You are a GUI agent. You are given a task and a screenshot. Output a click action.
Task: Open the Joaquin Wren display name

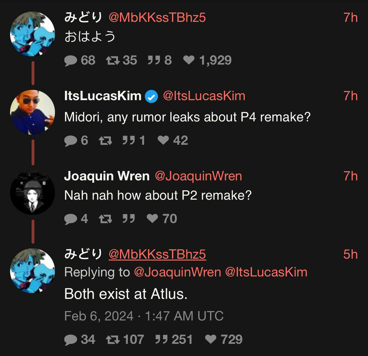pyautogui.click(x=107, y=176)
